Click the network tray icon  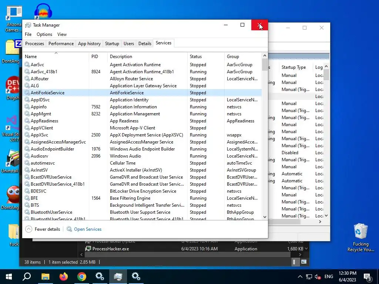(309, 277)
